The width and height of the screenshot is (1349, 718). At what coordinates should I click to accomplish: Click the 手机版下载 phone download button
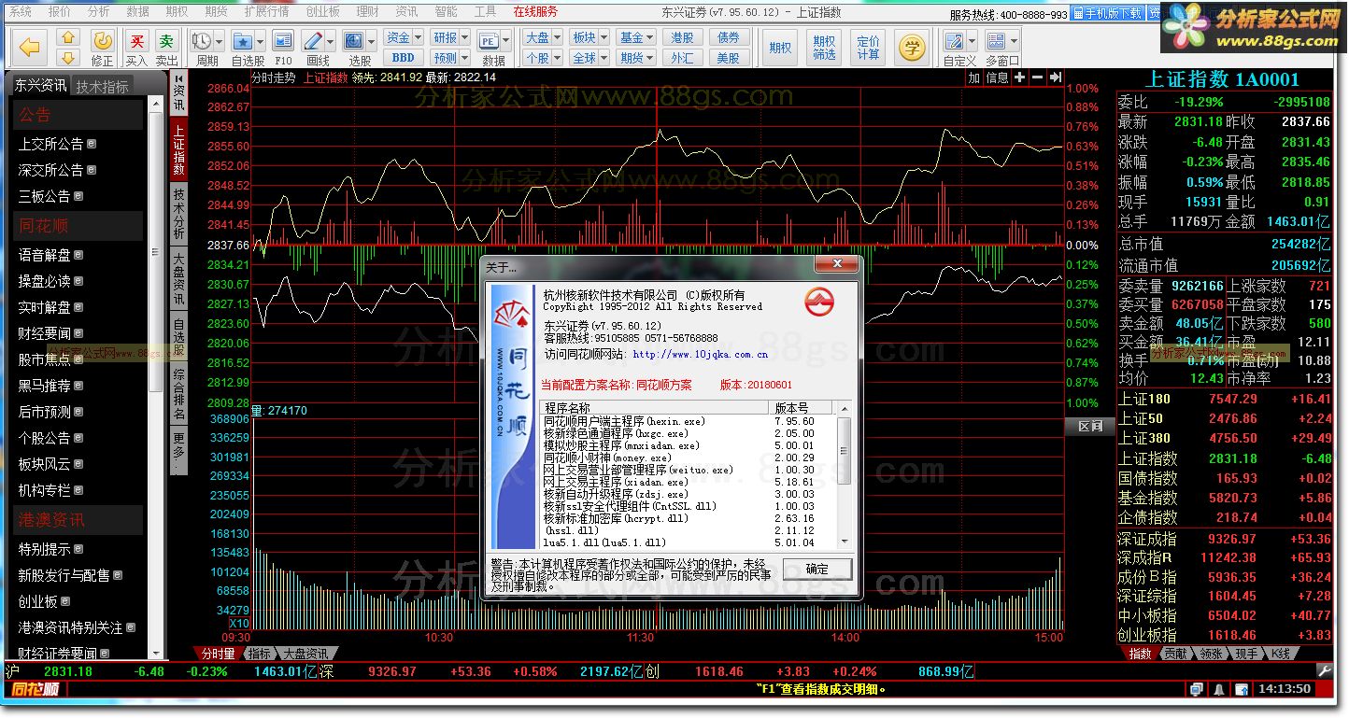point(1108,13)
